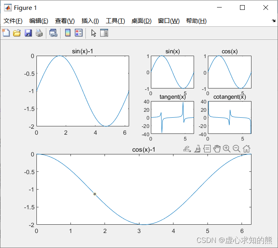This screenshot has width=278, height=248.
Task: Click the MATLAB logo in the title bar
Action: pos(8,8)
